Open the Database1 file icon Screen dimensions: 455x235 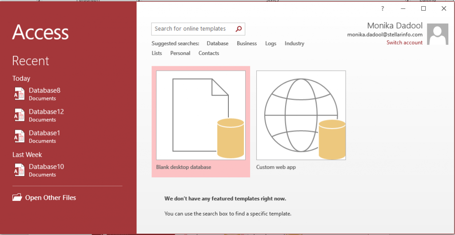point(20,136)
